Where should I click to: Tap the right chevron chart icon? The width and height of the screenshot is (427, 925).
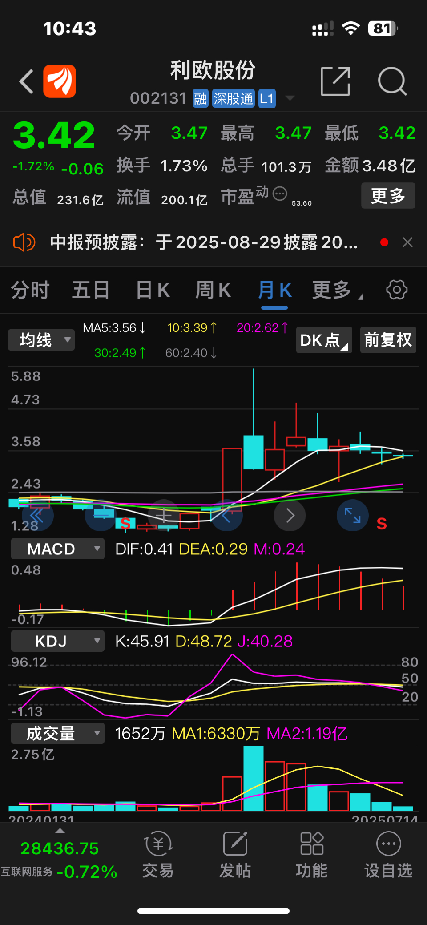click(x=290, y=516)
